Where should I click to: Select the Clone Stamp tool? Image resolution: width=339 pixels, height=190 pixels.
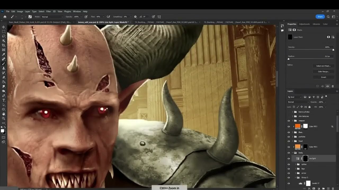point(3,68)
